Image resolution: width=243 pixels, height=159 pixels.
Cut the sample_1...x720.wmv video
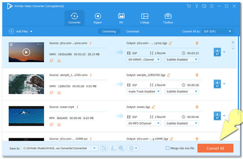pyautogui.click(x=59, y=92)
